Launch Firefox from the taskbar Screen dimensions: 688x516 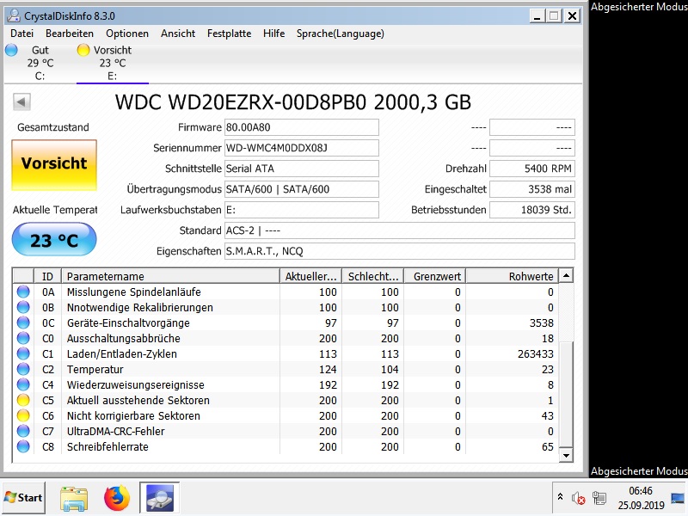tap(117, 498)
